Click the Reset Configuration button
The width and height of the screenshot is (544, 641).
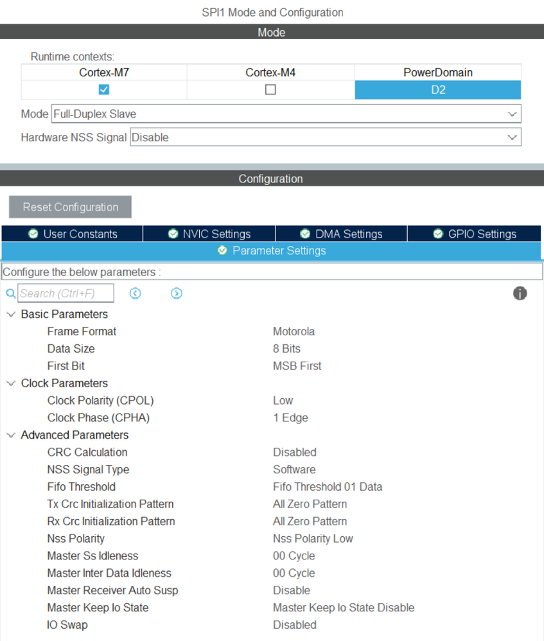click(70, 207)
